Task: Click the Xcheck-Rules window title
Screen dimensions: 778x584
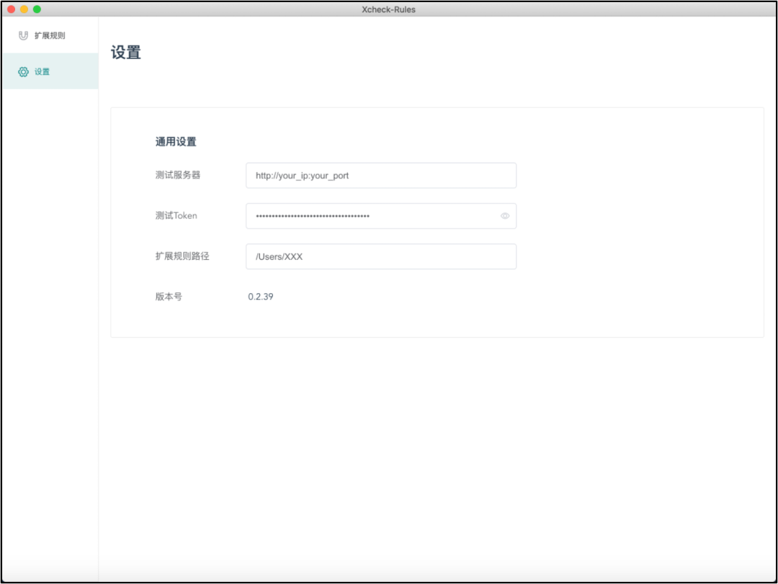Action: click(x=388, y=9)
